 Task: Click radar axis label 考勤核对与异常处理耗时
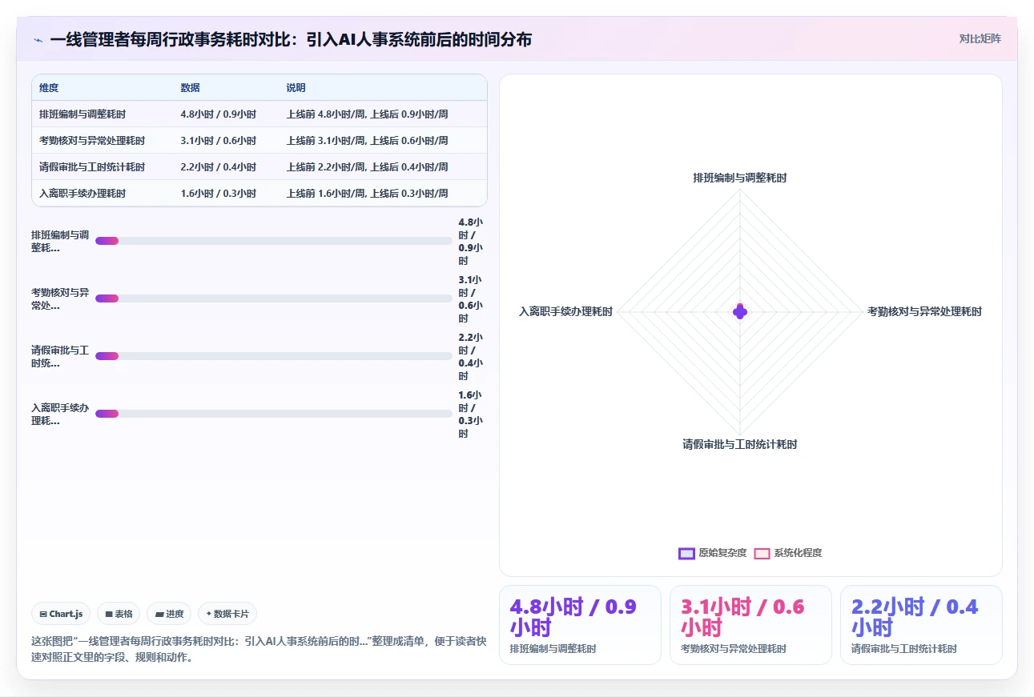point(924,311)
